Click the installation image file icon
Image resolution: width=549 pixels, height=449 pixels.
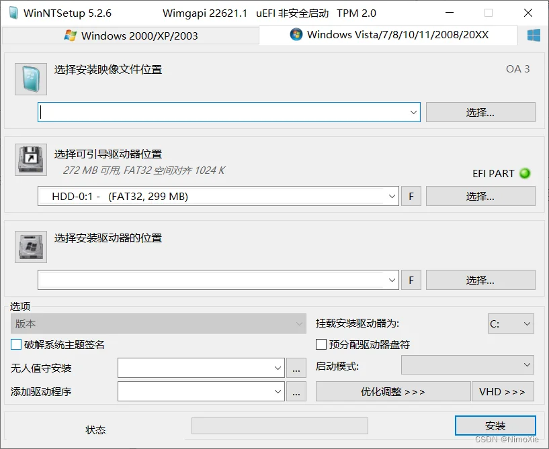point(31,79)
